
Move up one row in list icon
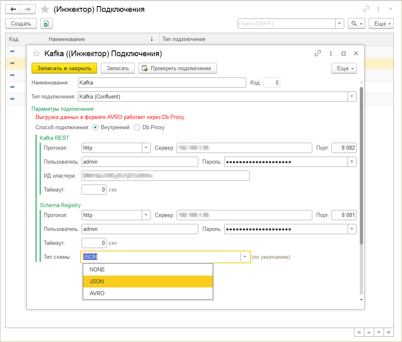tap(369, 332)
